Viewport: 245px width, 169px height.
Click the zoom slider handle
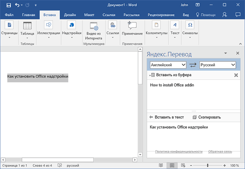[208, 165]
